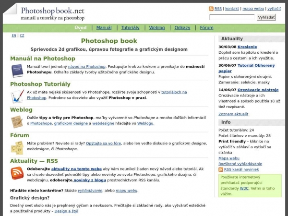Click the Vyhľadať search button

266,17
